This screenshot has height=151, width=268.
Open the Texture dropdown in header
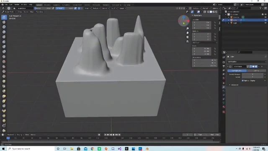[x=96, y=8]
